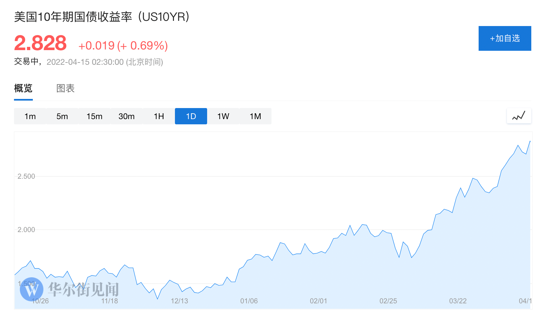The height and width of the screenshot is (317, 543).
Task: Choose the 30m time interval
Action: (x=126, y=116)
